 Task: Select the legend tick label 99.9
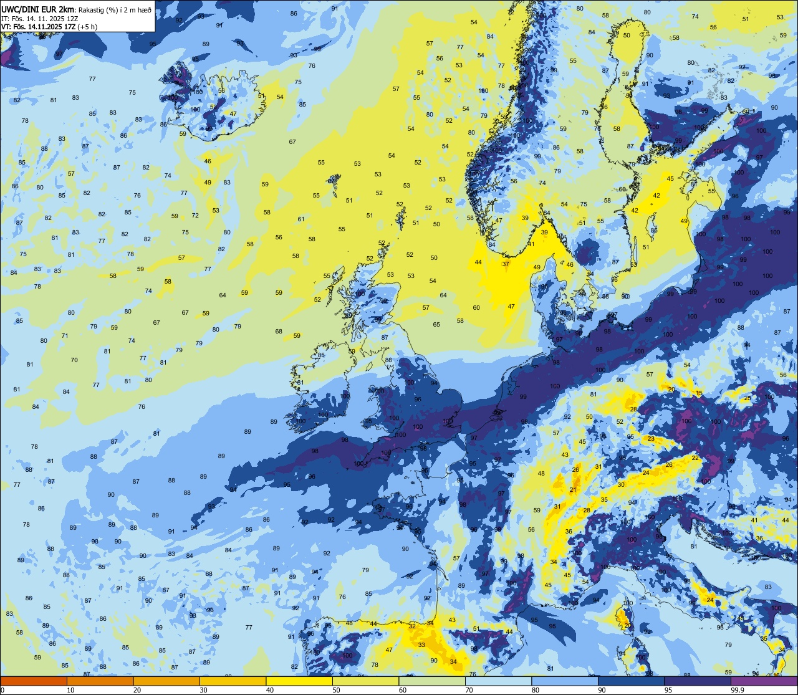pos(737,690)
